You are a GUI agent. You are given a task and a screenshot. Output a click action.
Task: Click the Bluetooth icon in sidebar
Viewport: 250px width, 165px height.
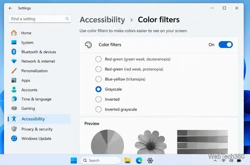point(14,52)
